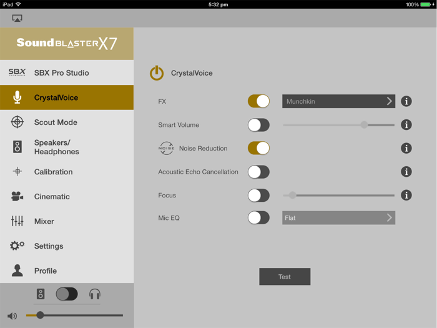
Task: Click the FX label text
Action: pyautogui.click(x=162, y=101)
